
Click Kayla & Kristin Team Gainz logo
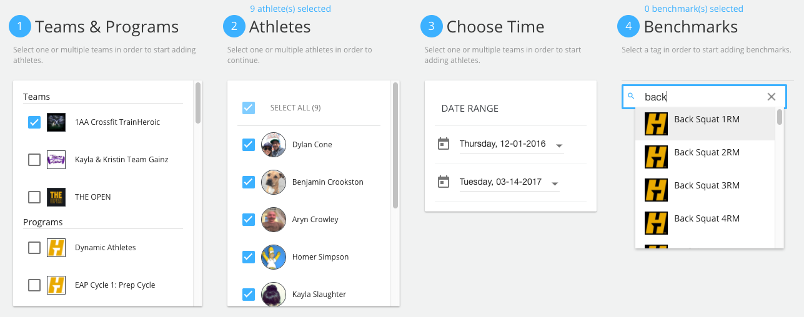56,160
